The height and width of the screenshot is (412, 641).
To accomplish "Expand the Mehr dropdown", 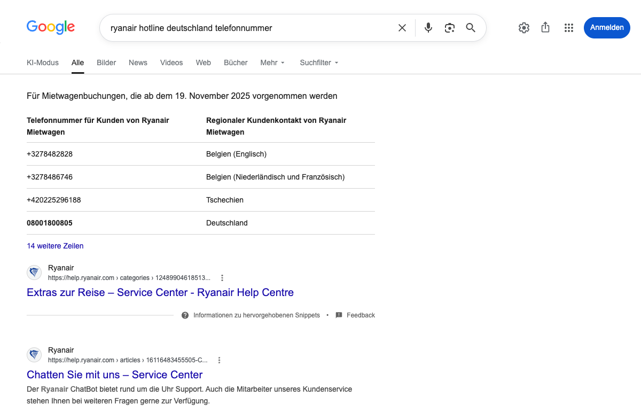I will (x=272, y=63).
